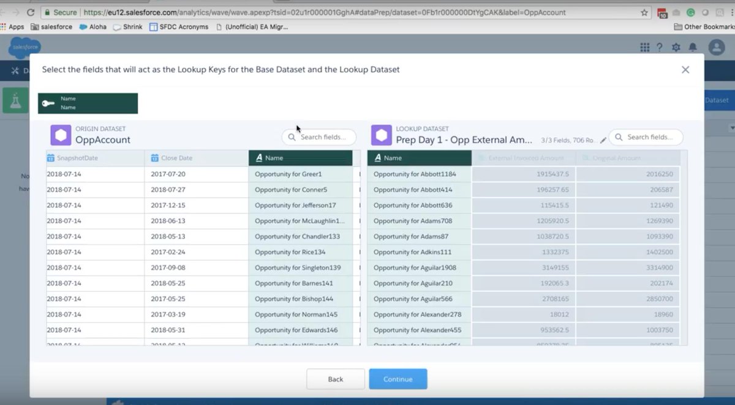Click the date icon on SnapshotDate column
Image resolution: width=735 pixels, height=405 pixels.
click(51, 158)
